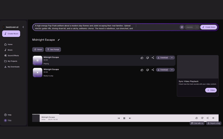Click the playback progress bar

[125, 114]
